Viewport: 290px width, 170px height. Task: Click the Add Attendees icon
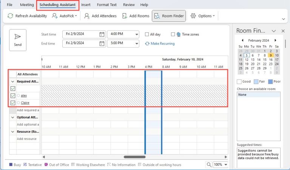pyautogui.click(x=87, y=16)
